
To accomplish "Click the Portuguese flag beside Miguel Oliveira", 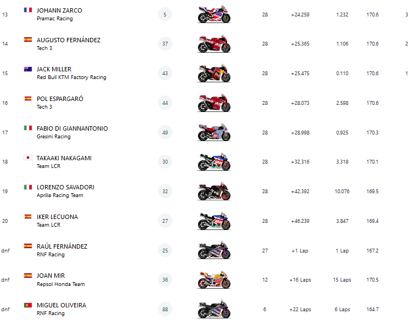I will [x=28, y=305].
